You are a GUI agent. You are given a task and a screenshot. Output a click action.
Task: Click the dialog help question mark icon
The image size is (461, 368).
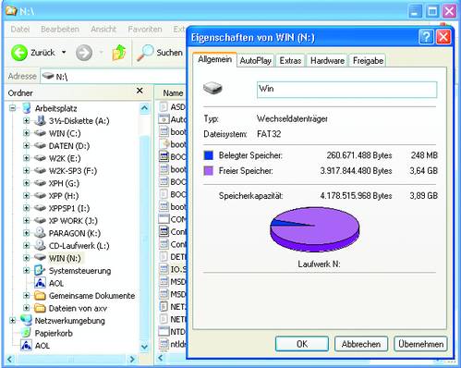tap(427, 37)
